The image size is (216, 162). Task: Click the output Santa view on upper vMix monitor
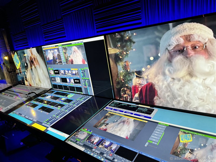point(75,55)
